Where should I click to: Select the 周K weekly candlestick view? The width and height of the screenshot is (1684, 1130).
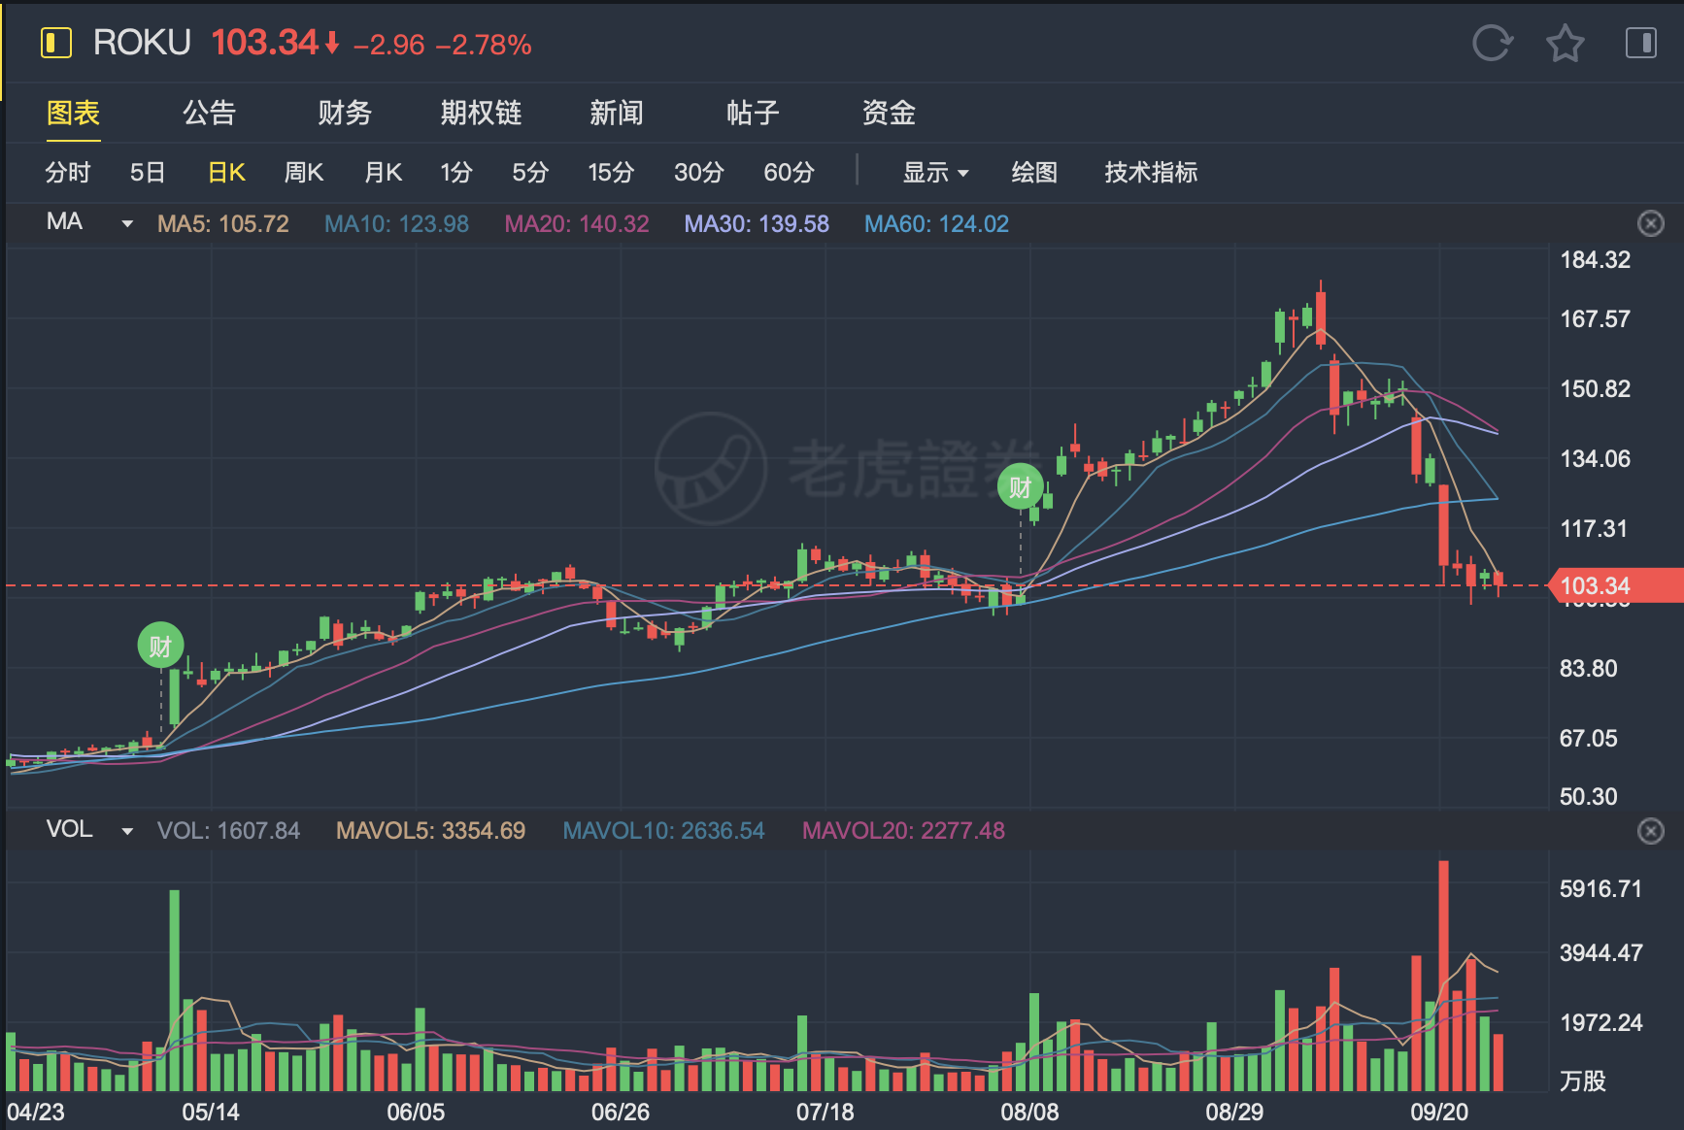pos(303,172)
